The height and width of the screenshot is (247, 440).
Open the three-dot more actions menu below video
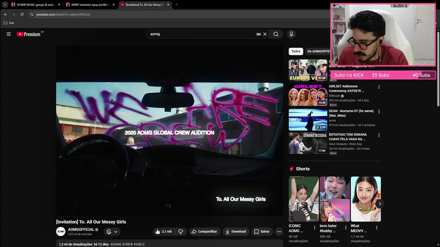point(279,232)
